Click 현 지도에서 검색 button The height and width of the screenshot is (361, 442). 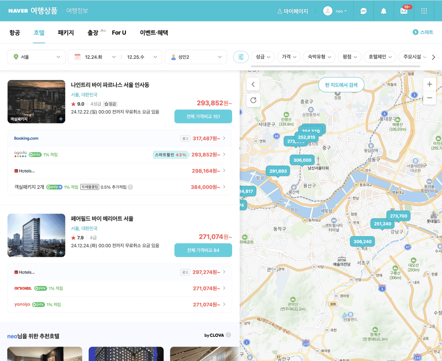341,85
